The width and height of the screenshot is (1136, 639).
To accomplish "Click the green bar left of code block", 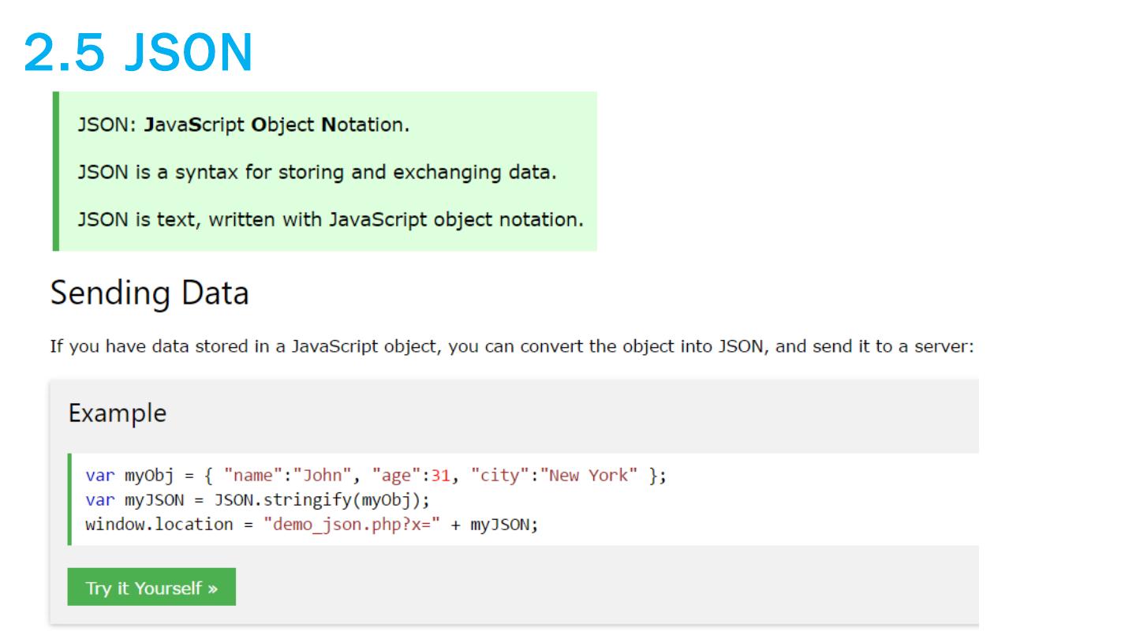I will [x=69, y=499].
